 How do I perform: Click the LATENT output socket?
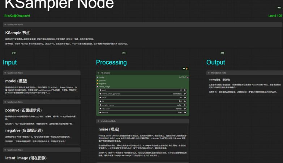188,77
